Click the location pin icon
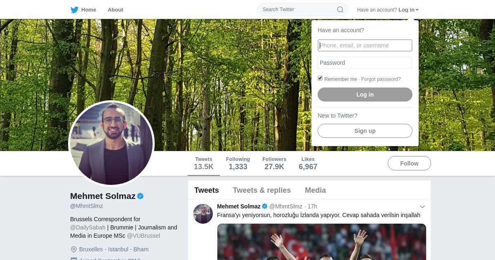The height and width of the screenshot is (260, 495). tap(74, 249)
